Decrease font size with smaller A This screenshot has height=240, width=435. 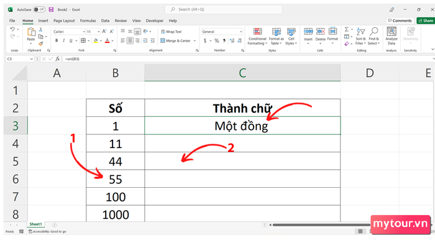pyautogui.click(x=111, y=31)
